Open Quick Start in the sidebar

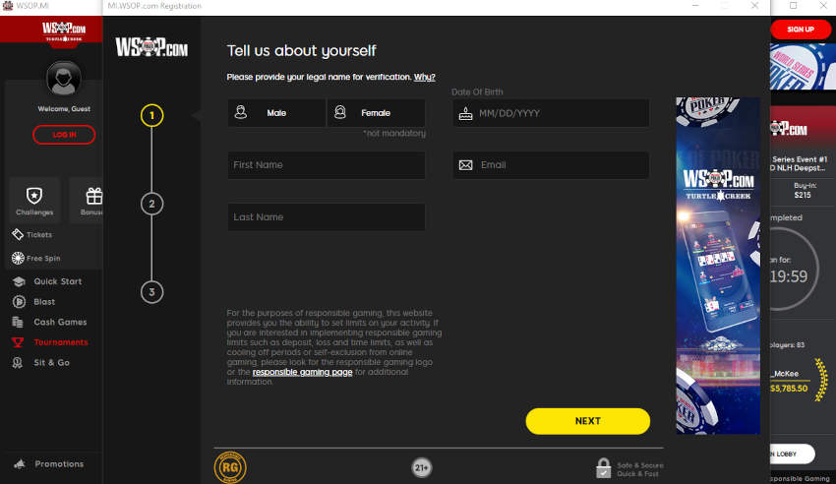(58, 281)
